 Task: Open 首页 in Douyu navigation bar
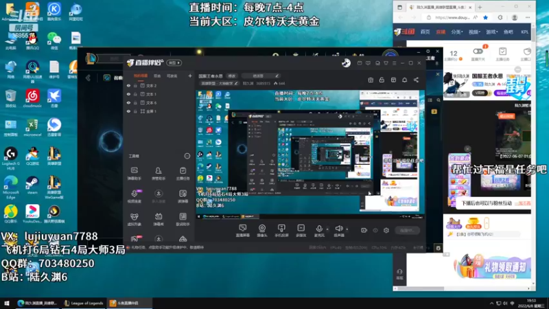(425, 32)
